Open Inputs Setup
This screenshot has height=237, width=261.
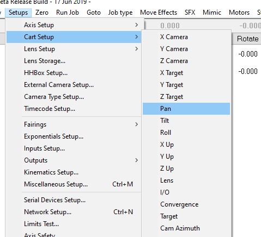pyautogui.click(x=74, y=148)
